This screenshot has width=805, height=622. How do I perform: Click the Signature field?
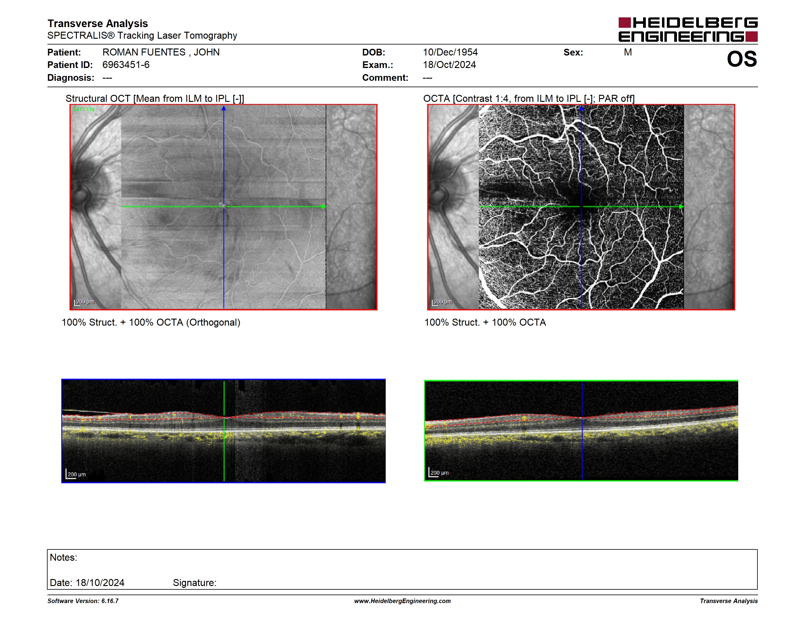click(x=195, y=583)
